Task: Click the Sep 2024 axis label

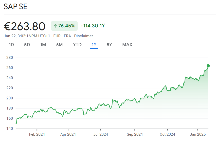Action: (135, 134)
